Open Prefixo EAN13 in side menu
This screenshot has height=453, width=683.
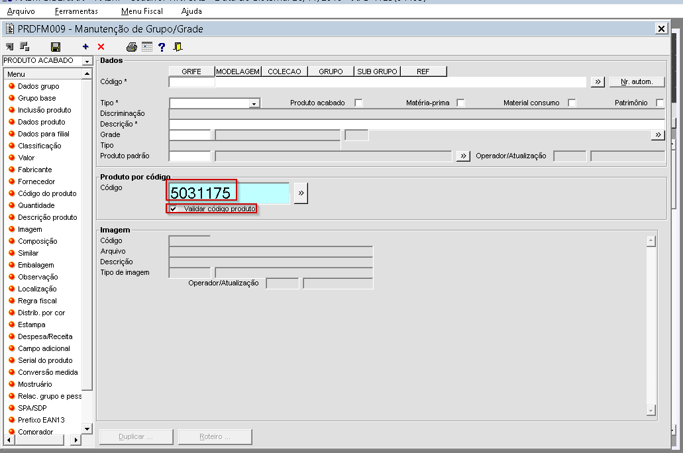[41, 420]
